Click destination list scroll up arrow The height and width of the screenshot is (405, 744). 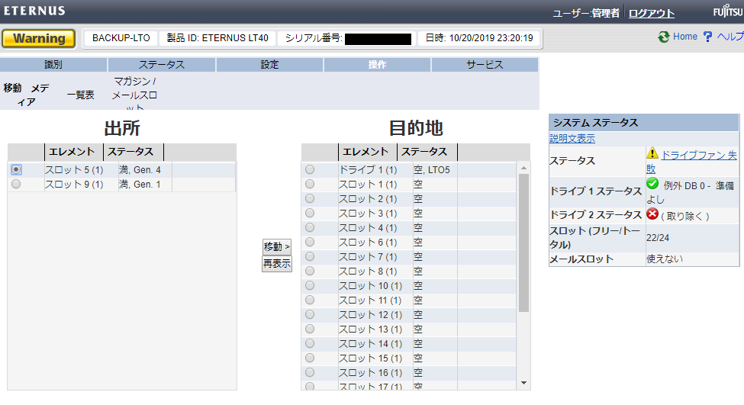point(523,168)
